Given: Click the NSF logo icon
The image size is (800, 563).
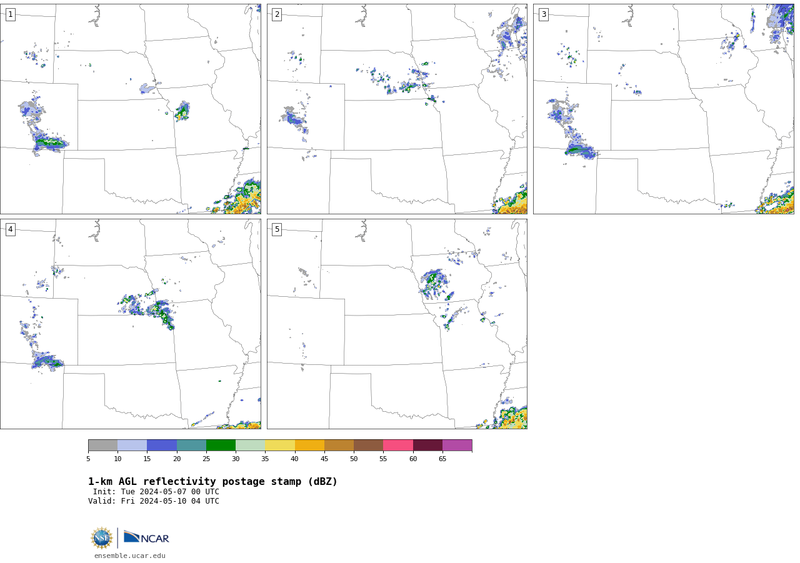Looking at the screenshot, I should click(x=102, y=538).
